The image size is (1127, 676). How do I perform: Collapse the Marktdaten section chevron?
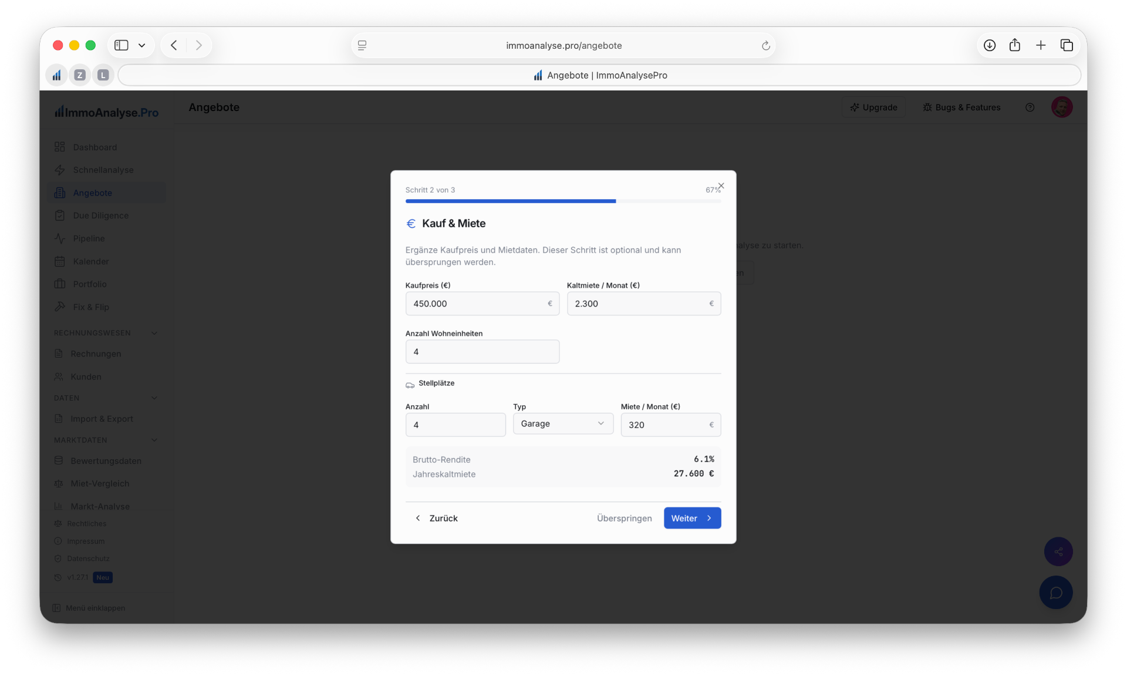pos(154,440)
